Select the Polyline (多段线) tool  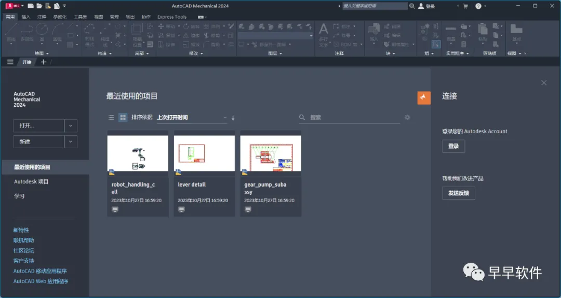coord(26,33)
